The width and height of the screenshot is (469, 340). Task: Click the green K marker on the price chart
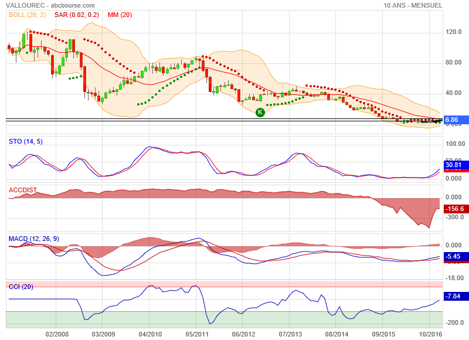[x=260, y=113]
